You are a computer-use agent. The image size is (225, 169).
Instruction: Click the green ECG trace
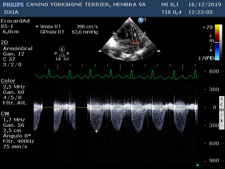(115, 75)
